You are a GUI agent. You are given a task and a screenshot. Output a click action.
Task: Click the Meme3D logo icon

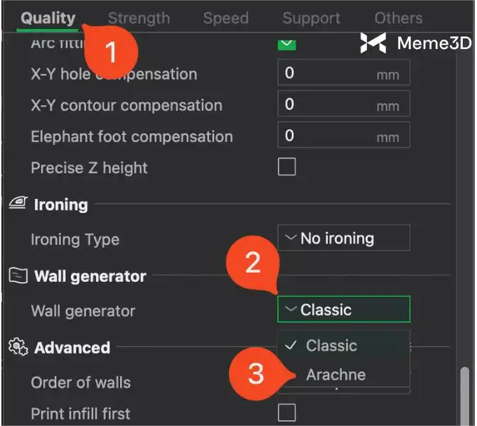click(x=374, y=43)
